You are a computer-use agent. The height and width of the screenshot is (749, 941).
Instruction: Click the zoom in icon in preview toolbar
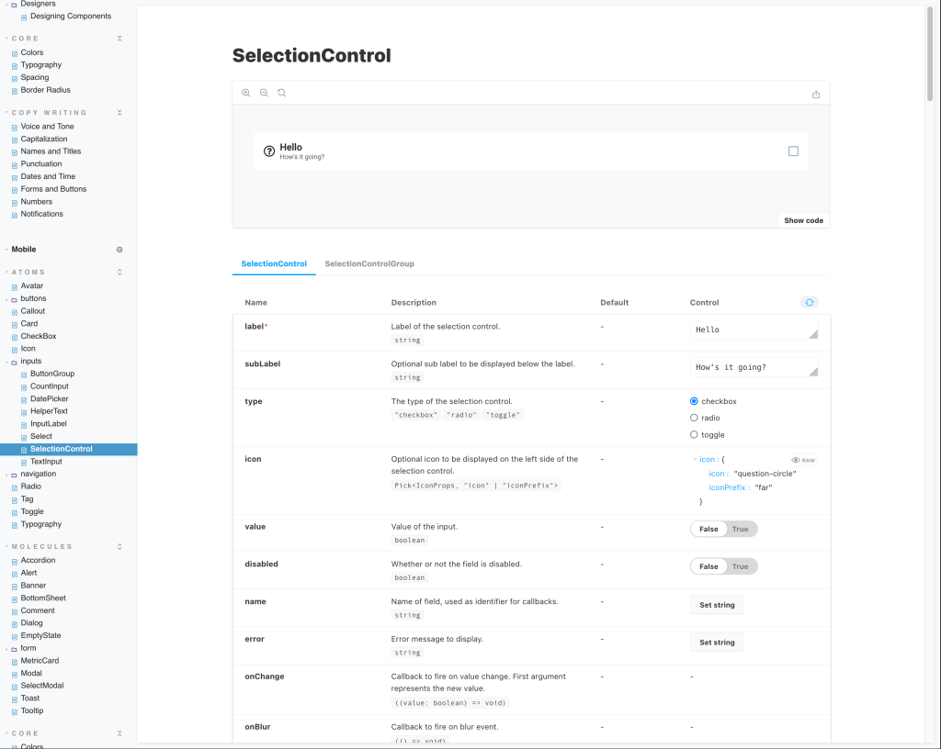point(245,93)
